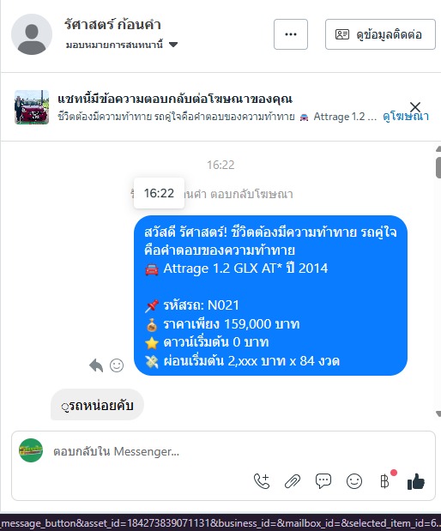Open the three-dots more options button
441x531 pixels.
(x=291, y=34)
